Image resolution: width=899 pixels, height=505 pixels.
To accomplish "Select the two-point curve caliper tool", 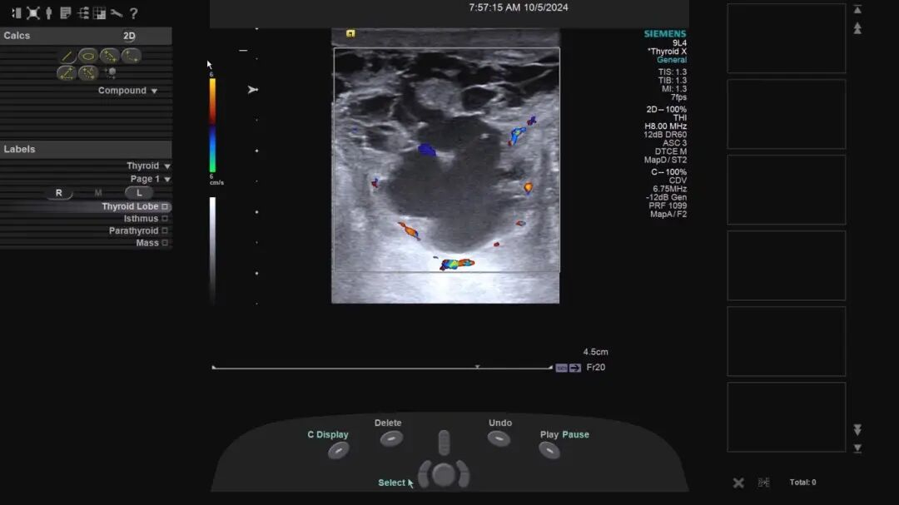I will (131, 56).
